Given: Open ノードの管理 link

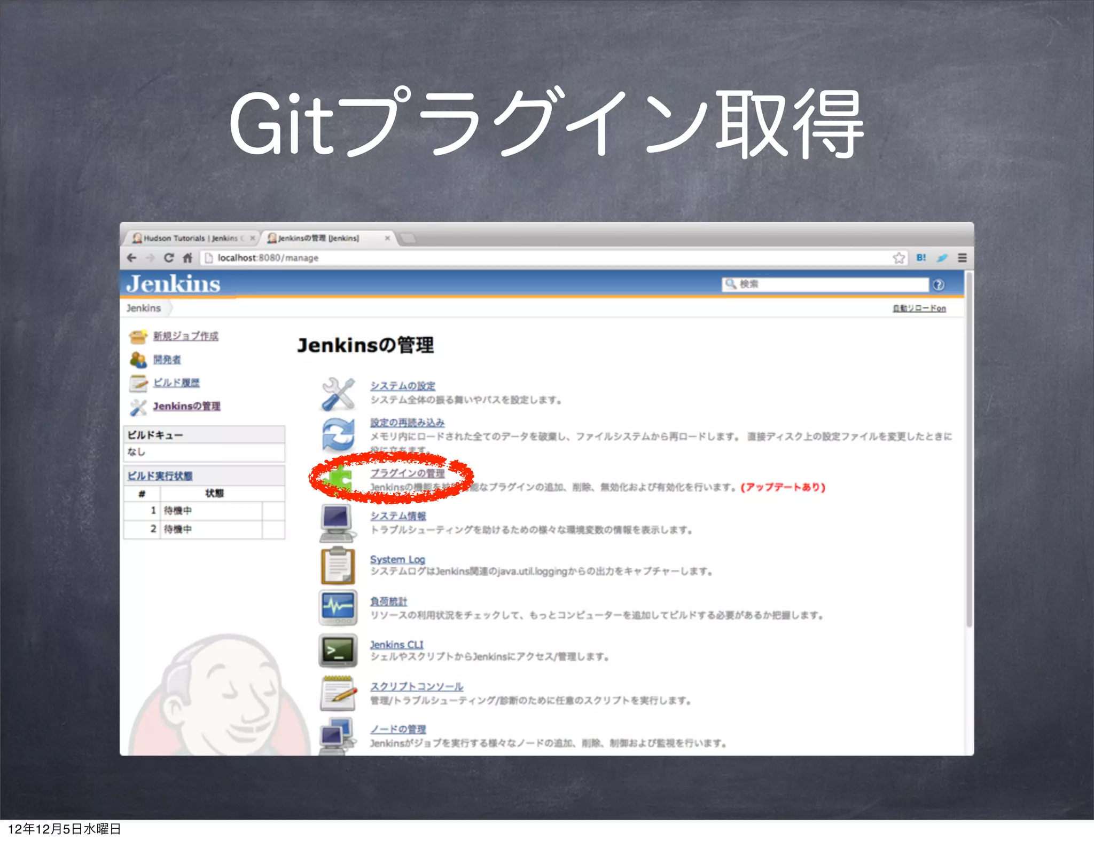Looking at the screenshot, I should 398,728.
